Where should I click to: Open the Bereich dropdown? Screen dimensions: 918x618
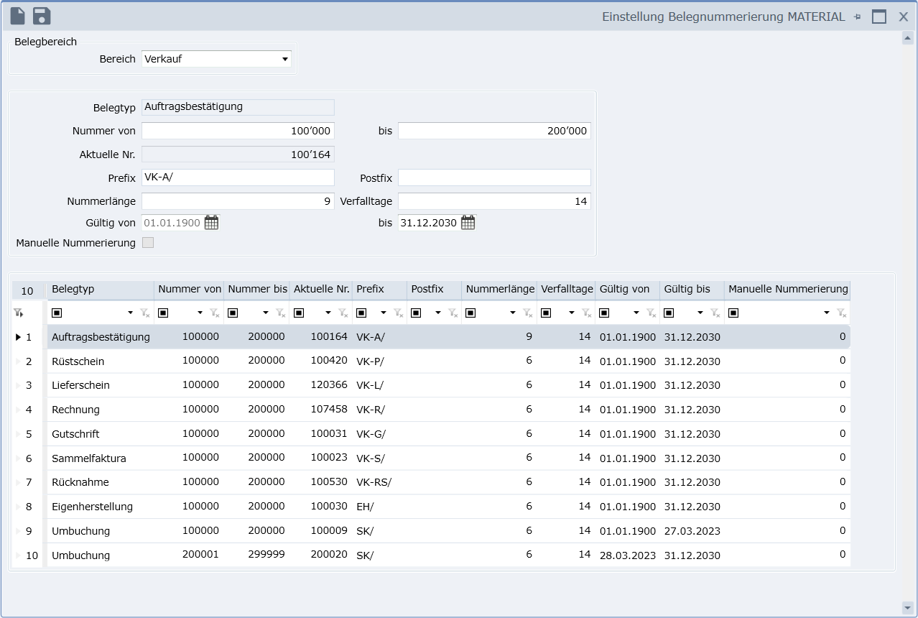pos(285,59)
